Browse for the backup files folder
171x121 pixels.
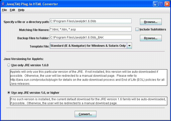pyautogui.click(x=151, y=38)
